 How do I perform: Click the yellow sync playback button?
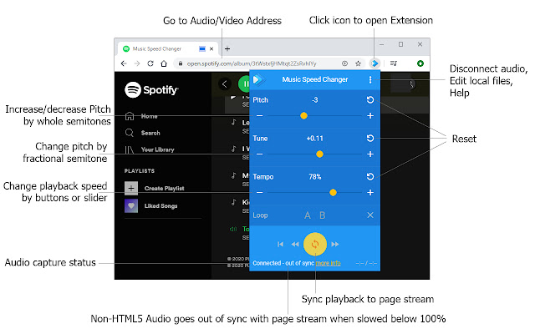coord(315,244)
